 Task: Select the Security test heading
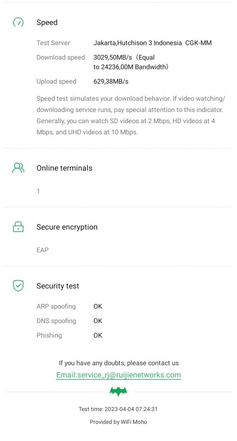(x=58, y=286)
